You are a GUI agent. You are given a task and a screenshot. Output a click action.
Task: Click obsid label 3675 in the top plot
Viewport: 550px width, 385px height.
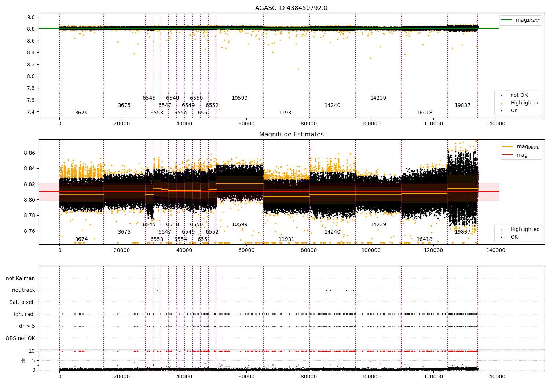click(124, 106)
